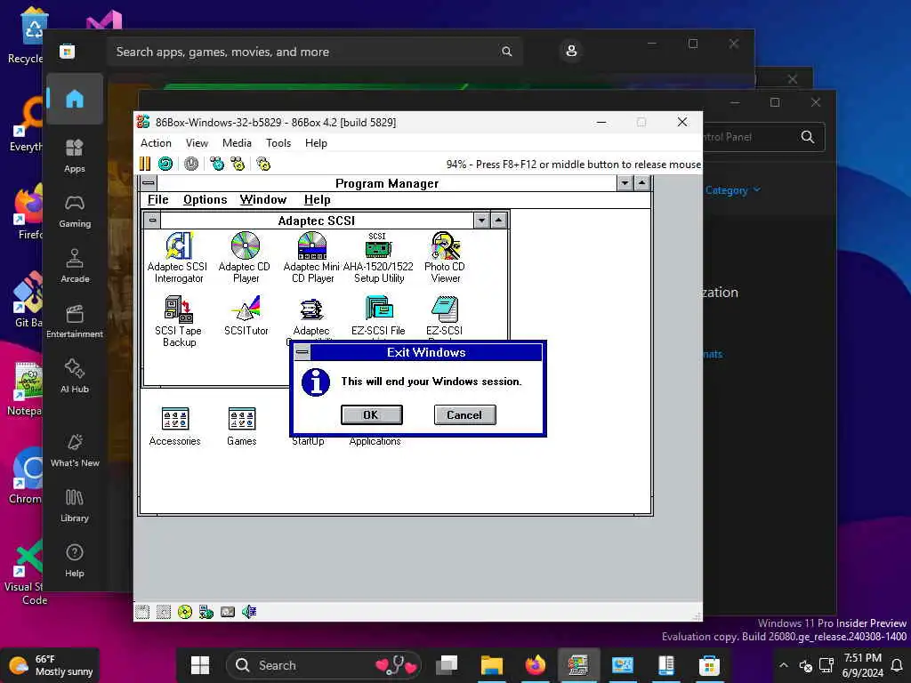Click second floppy drive status icon

pyautogui.click(x=164, y=612)
